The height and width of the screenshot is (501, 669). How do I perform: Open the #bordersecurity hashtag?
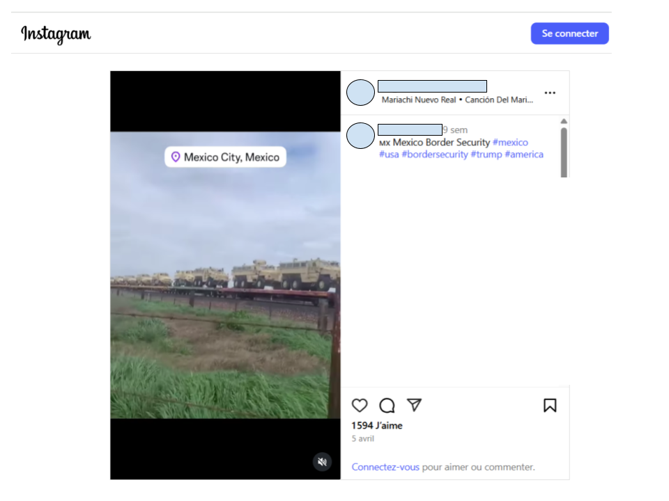click(434, 154)
